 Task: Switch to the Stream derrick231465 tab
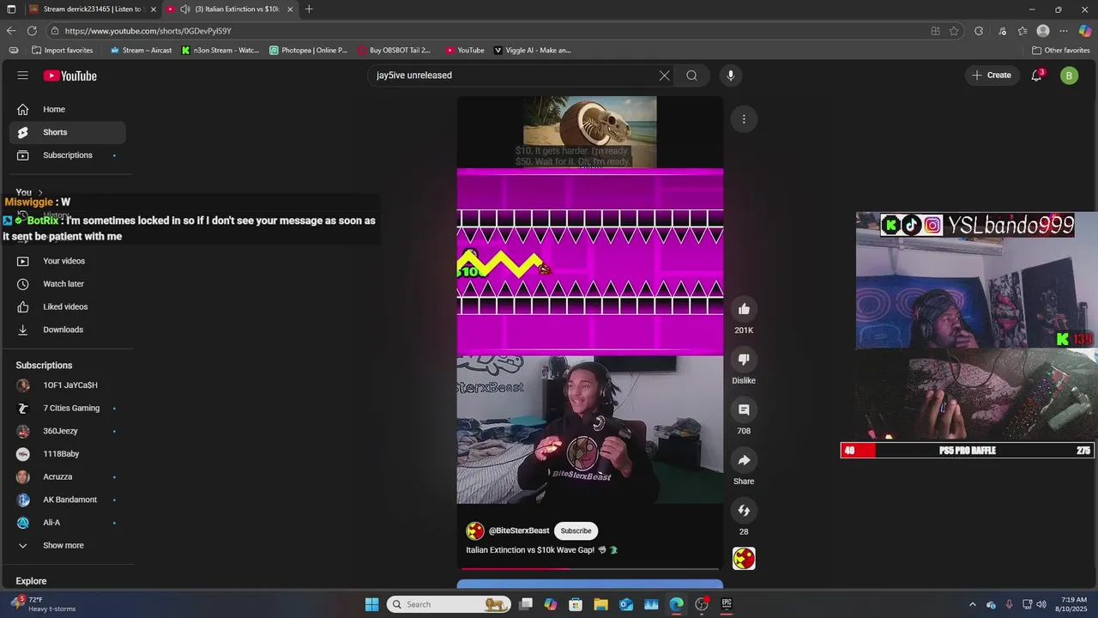[93, 9]
